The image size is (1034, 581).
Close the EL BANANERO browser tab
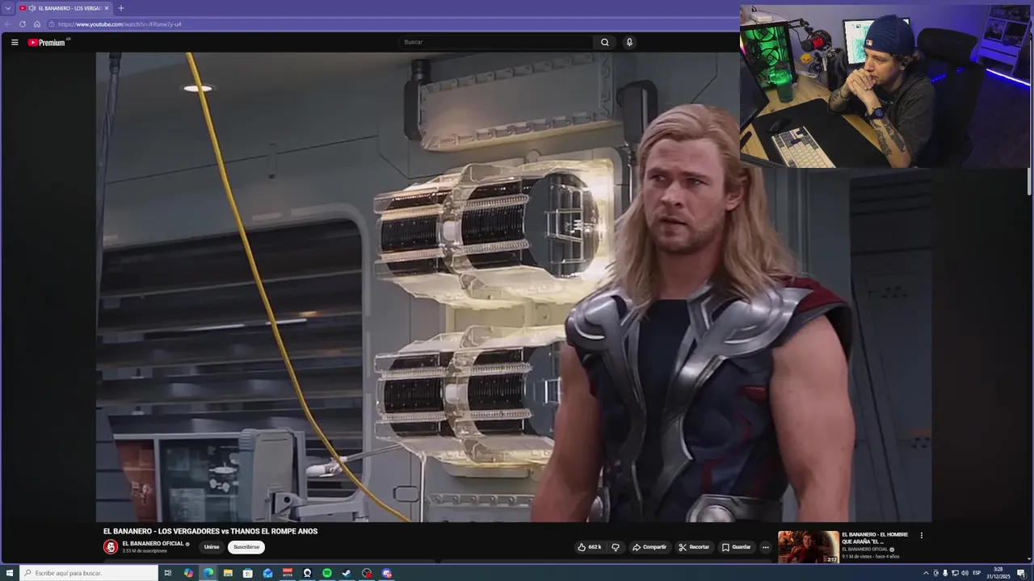(107, 8)
